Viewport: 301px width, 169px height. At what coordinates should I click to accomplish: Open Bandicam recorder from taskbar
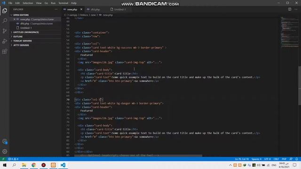point(44,165)
